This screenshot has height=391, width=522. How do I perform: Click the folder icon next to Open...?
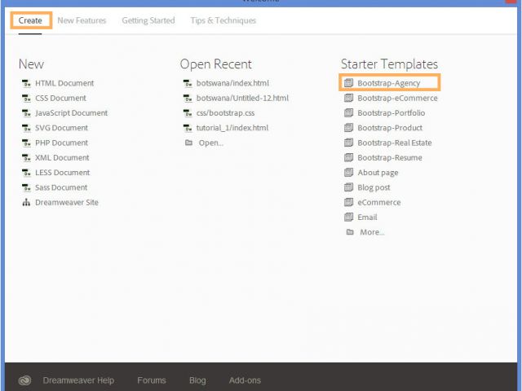tap(188, 143)
